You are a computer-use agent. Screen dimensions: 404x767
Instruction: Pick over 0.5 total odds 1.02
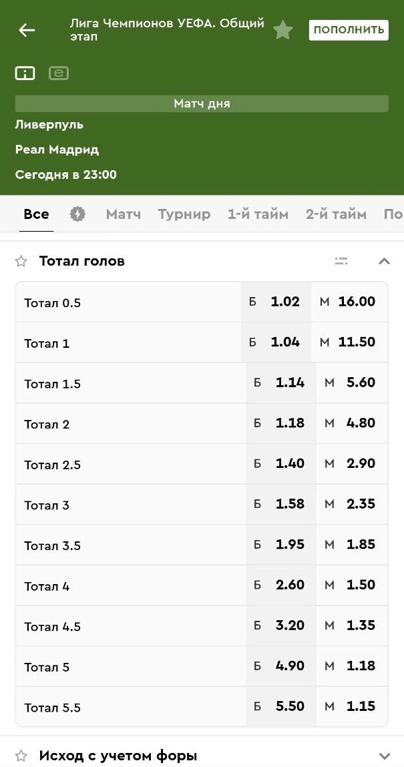[x=275, y=302]
